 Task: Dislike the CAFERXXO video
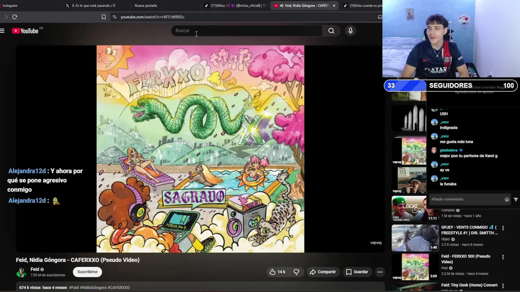click(x=296, y=272)
